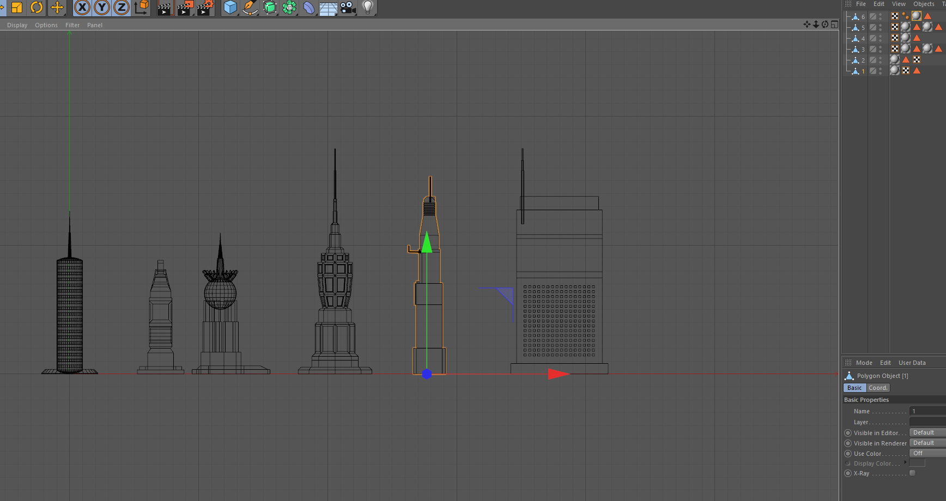Add a Light object

368,8
